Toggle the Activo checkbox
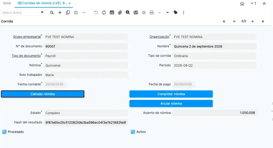273x148 pixels. [133, 132]
